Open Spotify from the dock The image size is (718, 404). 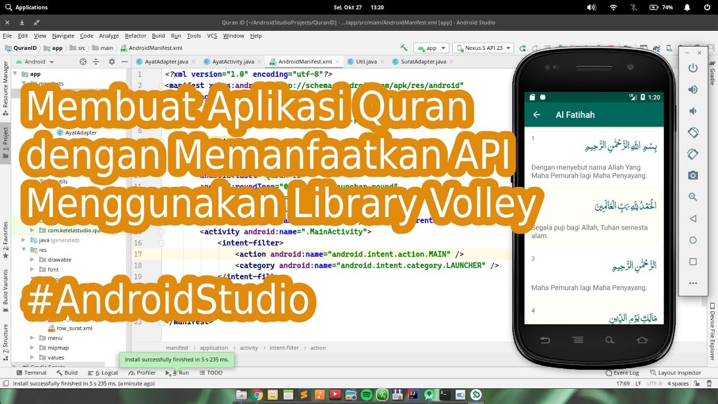click(366, 395)
